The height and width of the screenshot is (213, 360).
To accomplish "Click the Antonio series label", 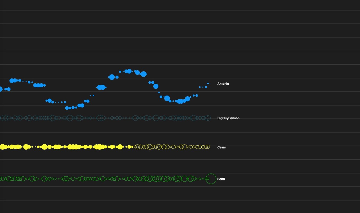I will coord(223,84).
